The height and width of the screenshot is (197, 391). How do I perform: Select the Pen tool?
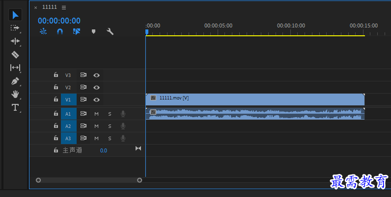[15, 81]
